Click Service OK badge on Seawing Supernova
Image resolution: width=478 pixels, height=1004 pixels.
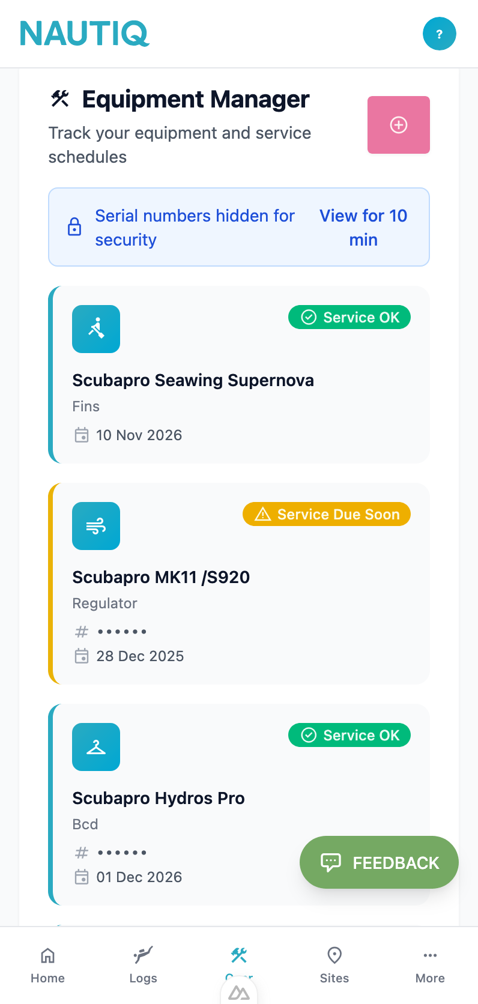point(349,317)
